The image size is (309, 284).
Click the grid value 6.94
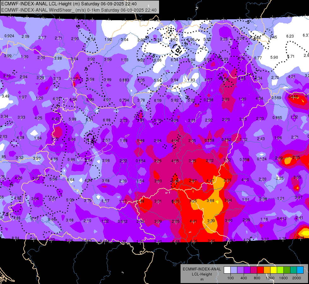(33, 239)
